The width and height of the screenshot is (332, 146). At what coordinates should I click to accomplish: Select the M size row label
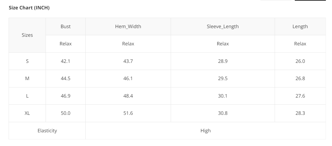[27, 79]
